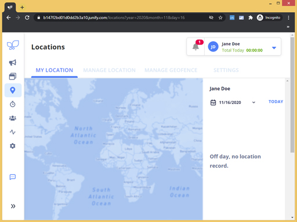Click the active browser tab
The width and height of the screenshot is (297, 222).
(10, 8)
